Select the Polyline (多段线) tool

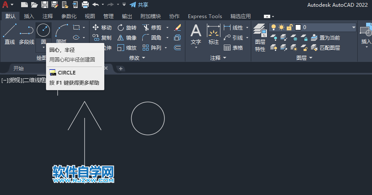[27, 34]
